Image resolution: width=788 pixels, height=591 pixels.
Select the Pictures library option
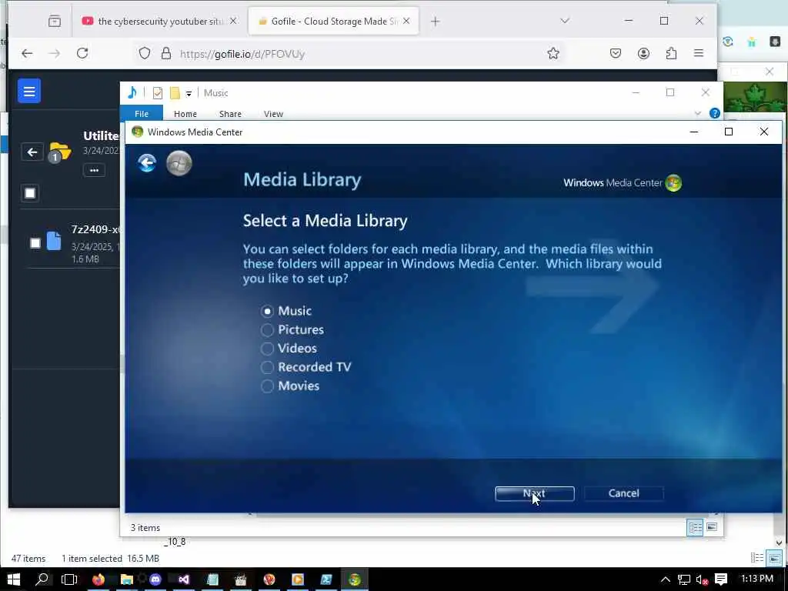click(x=267, y=329)
